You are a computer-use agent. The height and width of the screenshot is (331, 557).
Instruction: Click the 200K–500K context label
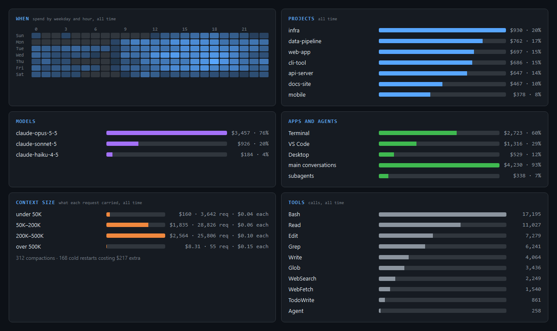click(x=30, y=236)
